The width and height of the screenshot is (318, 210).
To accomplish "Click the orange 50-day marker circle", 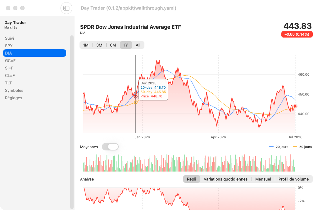I will 135,102.
